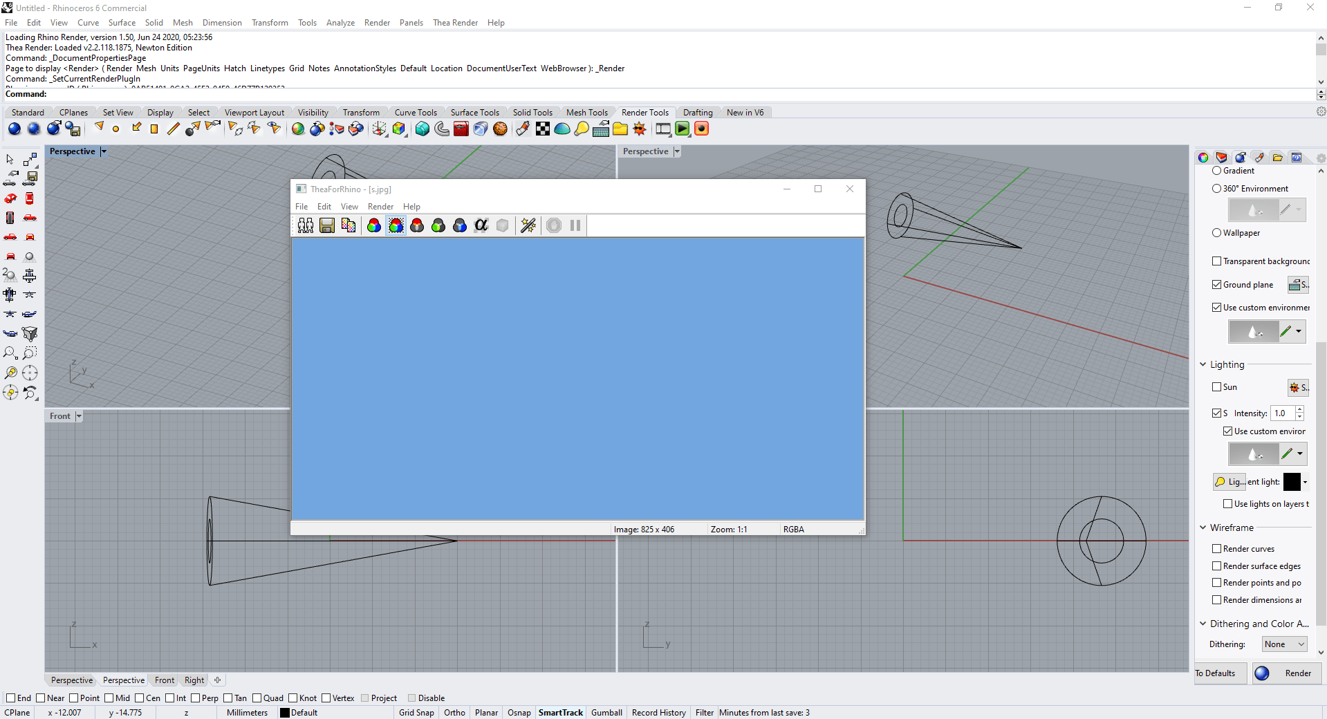Click the skylight Intensity input field
This screenshot has width=1327, height=719.
point(1283,413)
